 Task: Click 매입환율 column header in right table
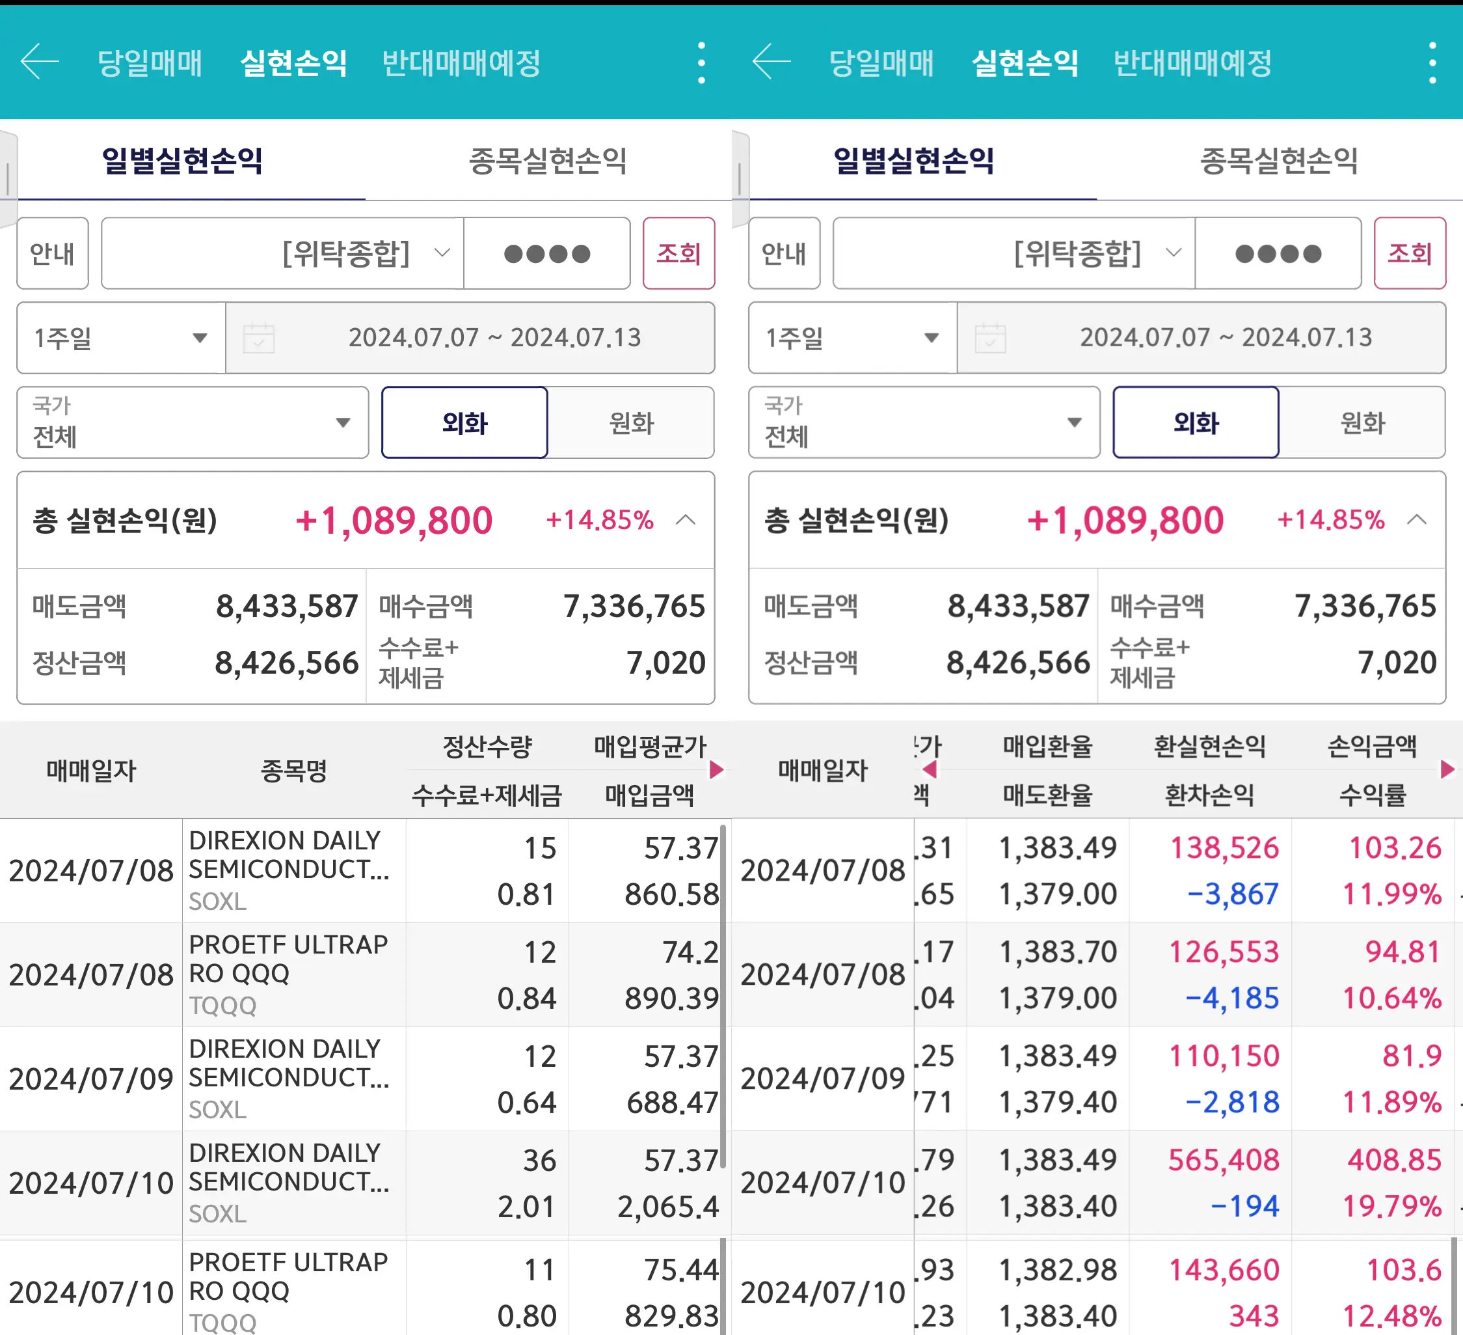pyautogui.click(x=1048, y=745)
